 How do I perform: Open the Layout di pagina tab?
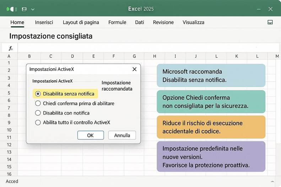click(x=81, y=22)
